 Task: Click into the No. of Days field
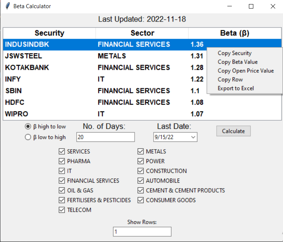[x=106, y=137]
